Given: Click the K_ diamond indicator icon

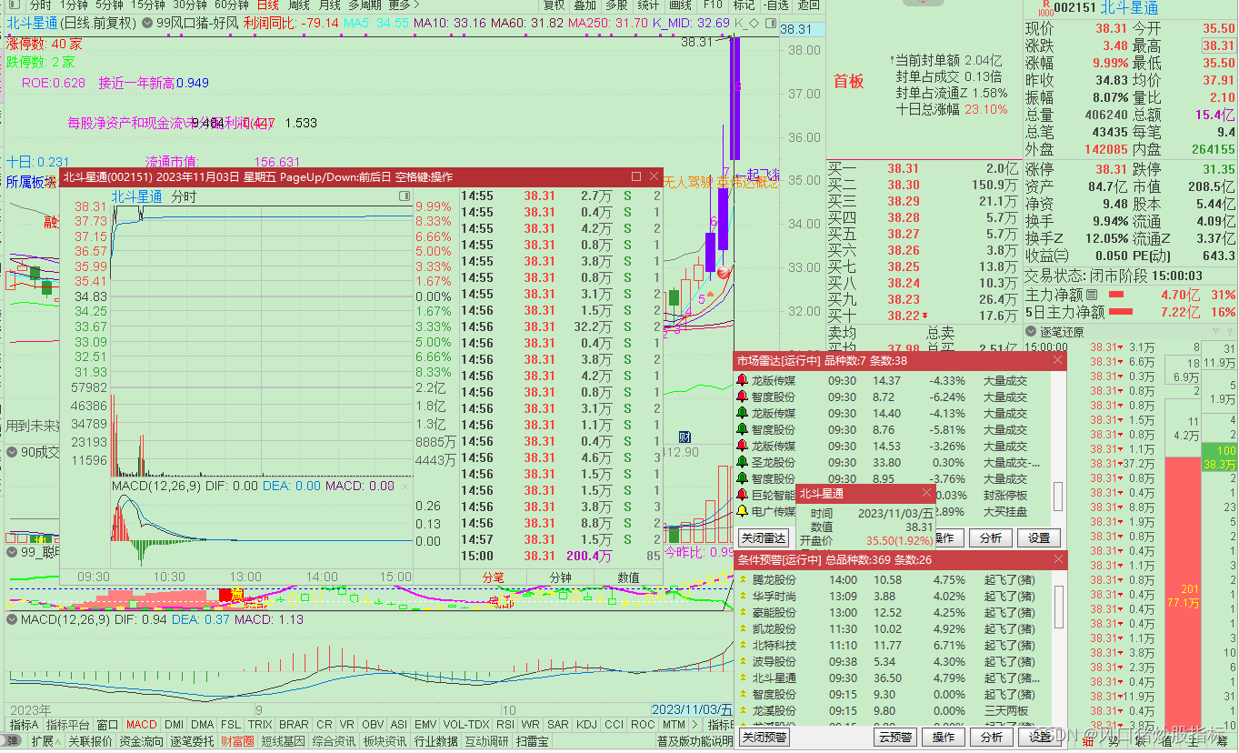Looking at the screenshot, I should tap(752, 23).
